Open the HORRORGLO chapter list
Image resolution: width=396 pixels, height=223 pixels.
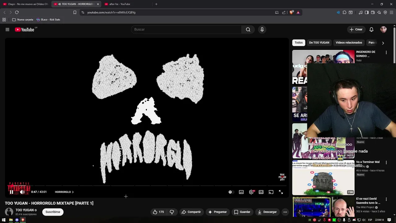pyautogui.click(x=64, y=192)
